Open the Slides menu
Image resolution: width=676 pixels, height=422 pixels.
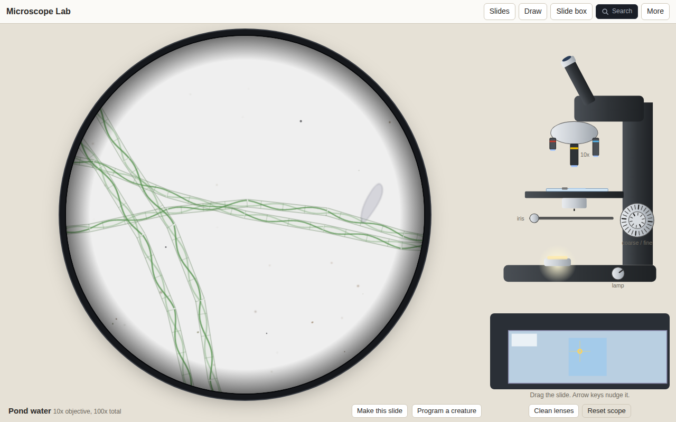click(500, 12)
